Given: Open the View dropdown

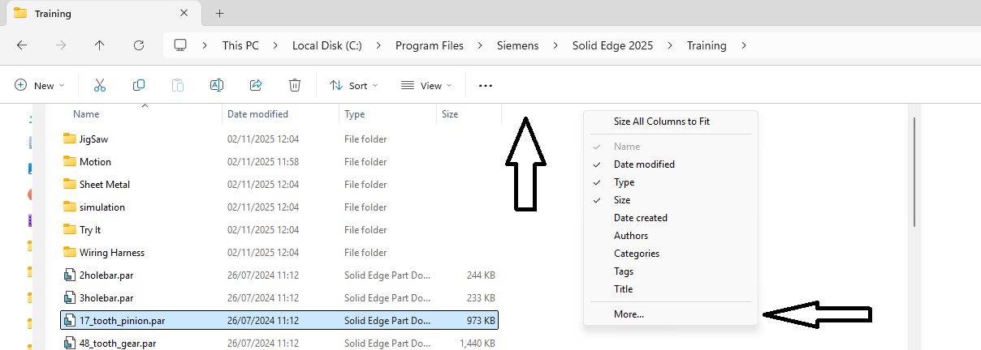Looking at the screenshot, I should point(427,85).
